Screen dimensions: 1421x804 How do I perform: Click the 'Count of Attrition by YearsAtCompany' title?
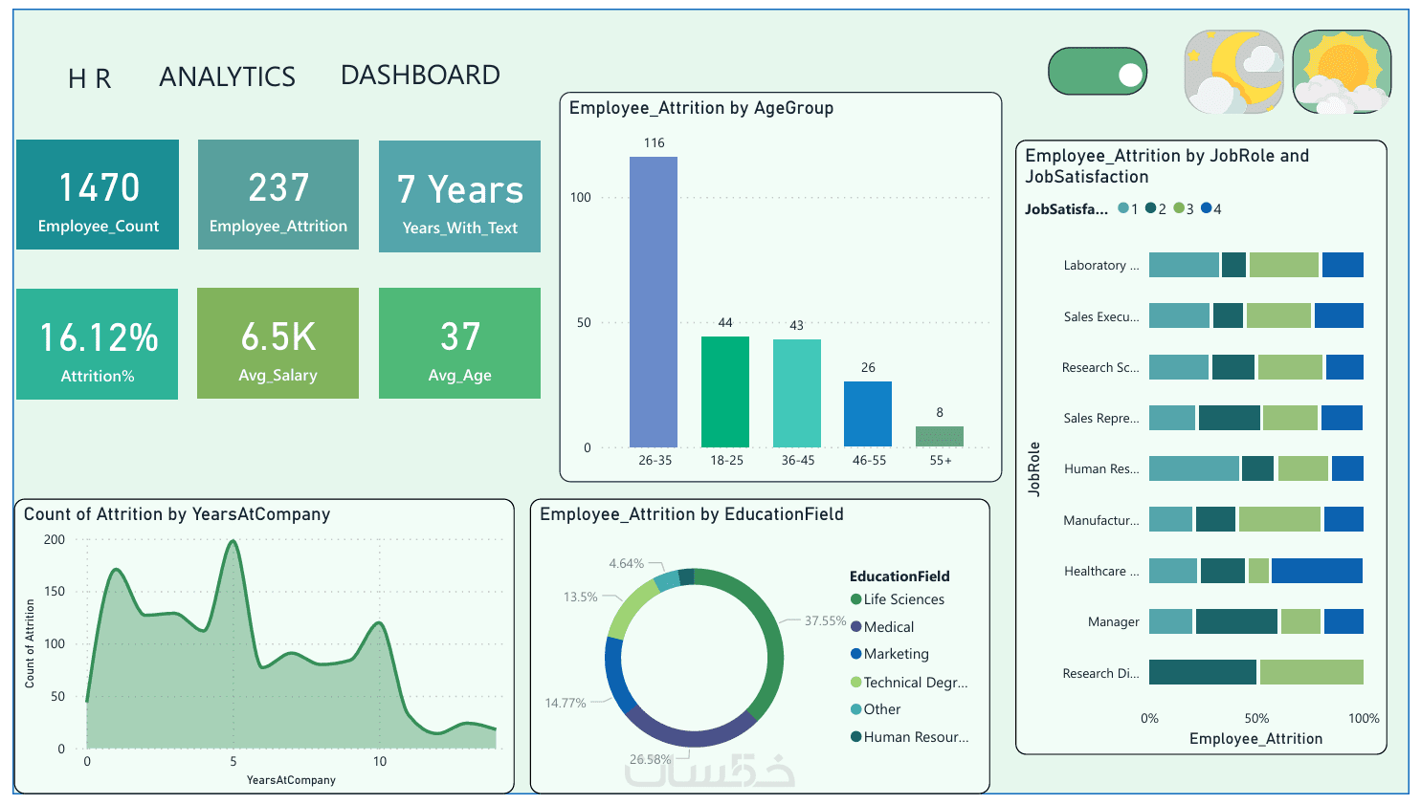pos(177,514)
